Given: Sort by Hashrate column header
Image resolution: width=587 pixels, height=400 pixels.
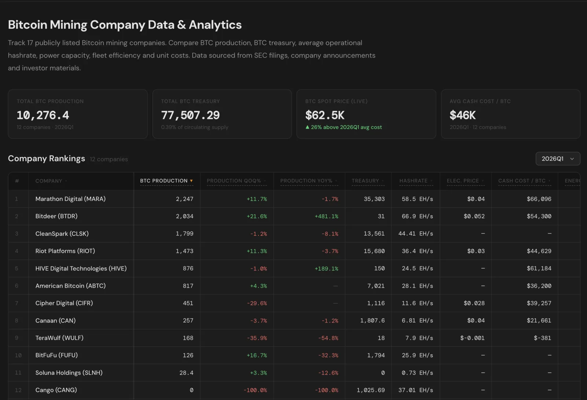Looking at the screenshot, I should 416,181.
